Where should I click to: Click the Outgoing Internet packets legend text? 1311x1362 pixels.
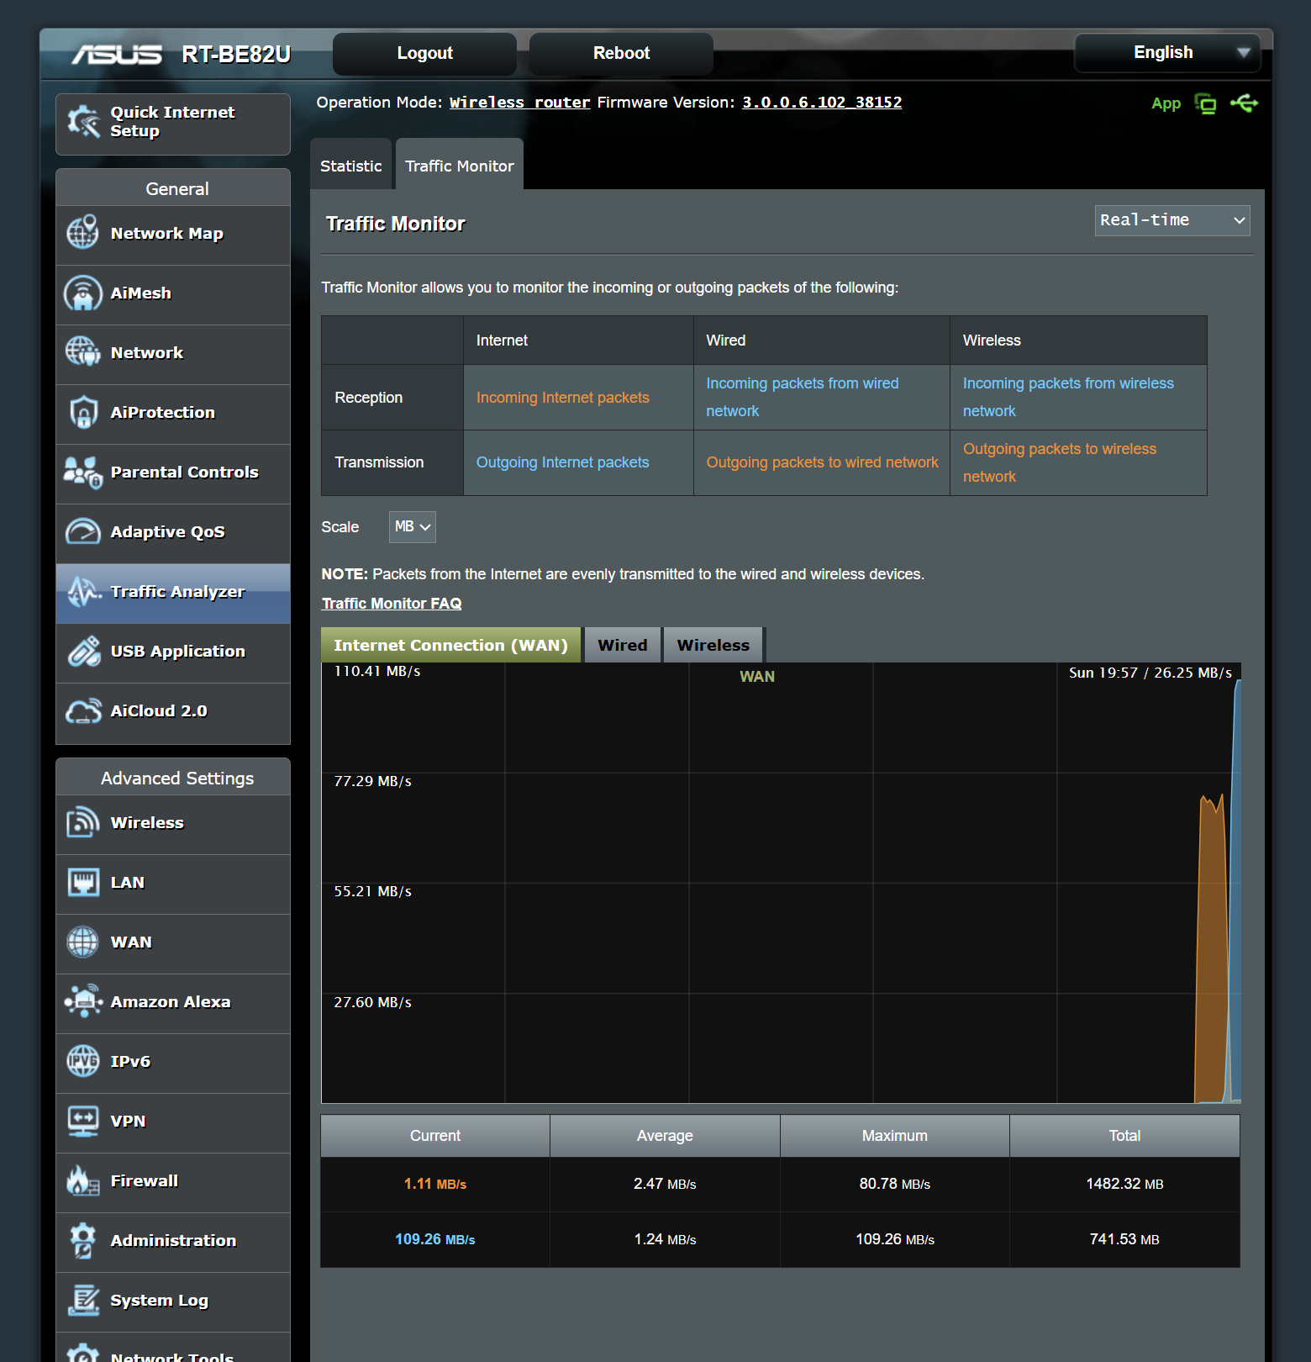563,462
